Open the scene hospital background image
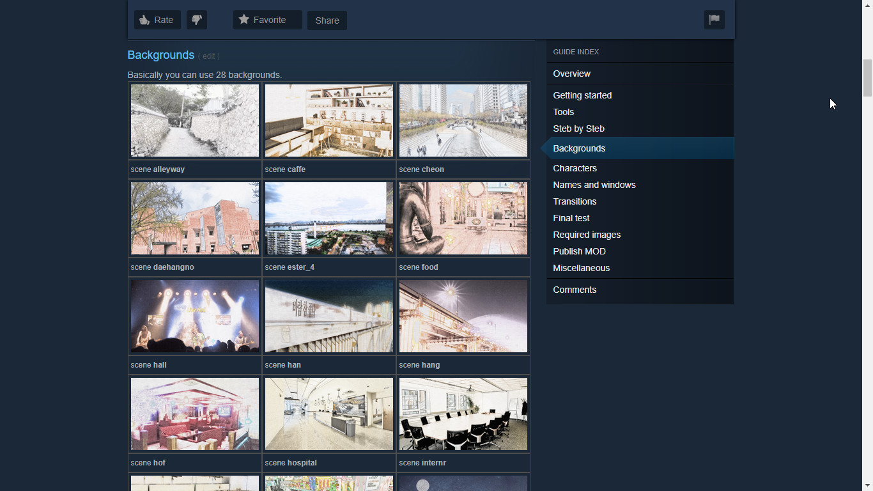This screenshot has width=873, height=491. click(x=329, y=414)
